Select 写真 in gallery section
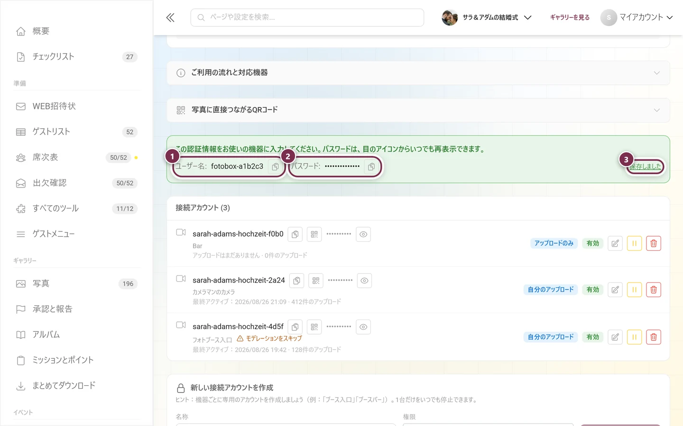The width and height of the screenshot is (683, 426). pyautogui.click(x=76, y=284)
